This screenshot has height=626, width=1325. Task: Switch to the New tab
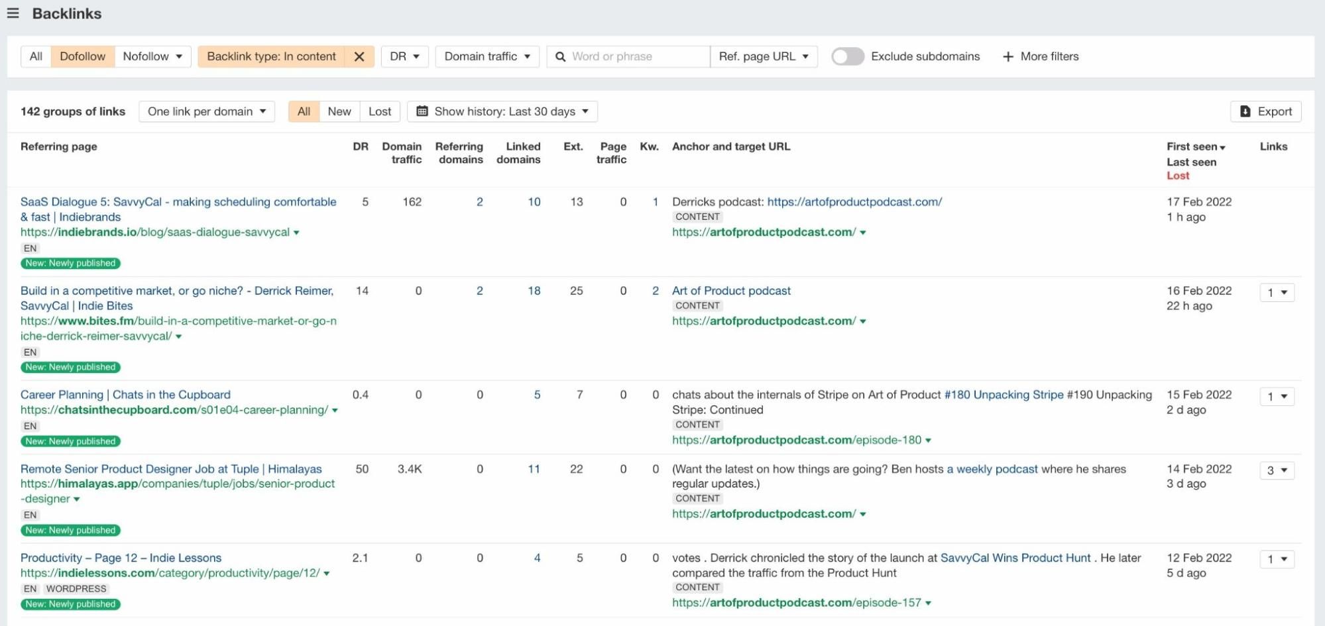tap(339, 112)
